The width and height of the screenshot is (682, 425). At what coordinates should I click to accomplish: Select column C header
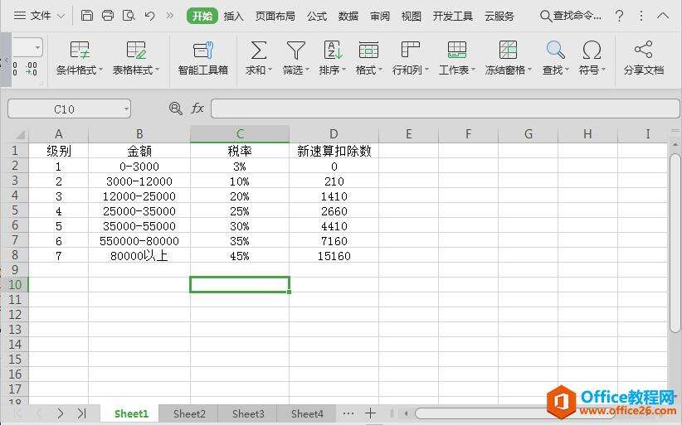[240, 134]
